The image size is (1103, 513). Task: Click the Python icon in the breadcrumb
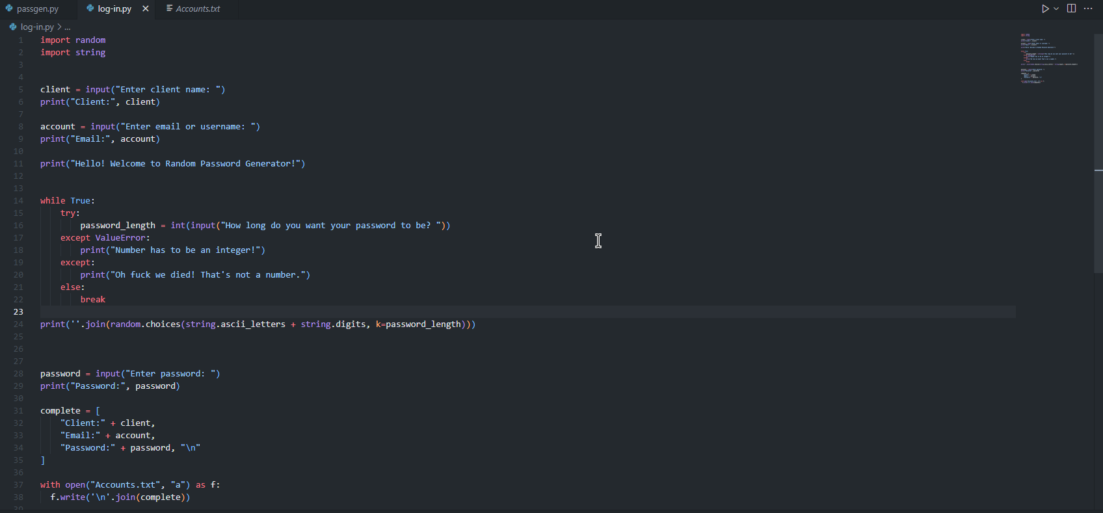click(x=13, y=27)
